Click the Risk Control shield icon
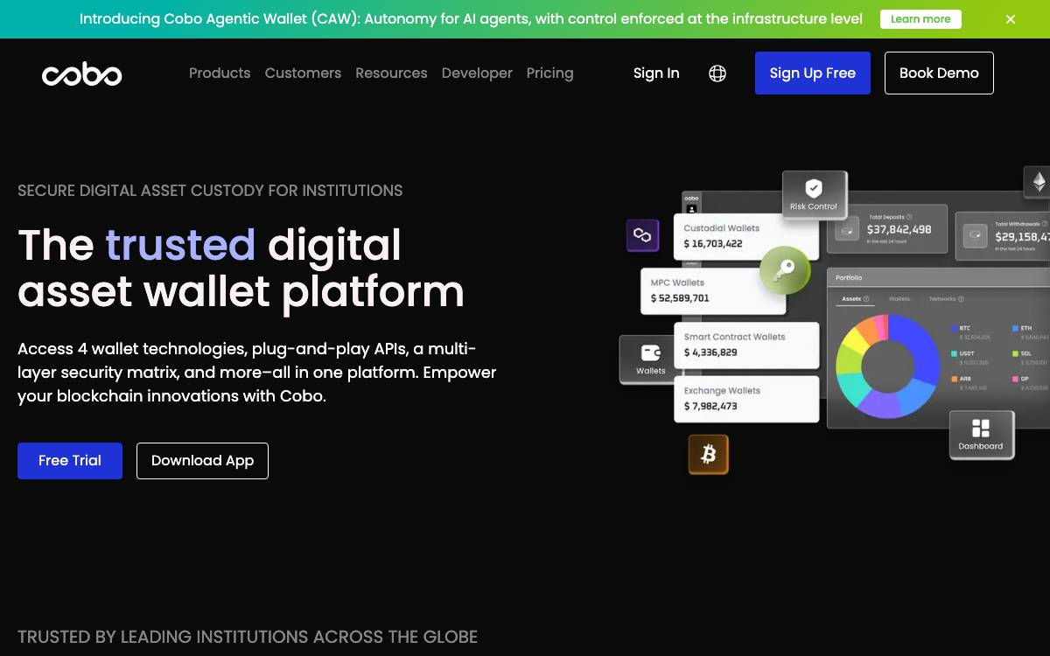Image resolution: width=1050 pixels, height=656 pixels. pyautogui.click(x=814, y=188)
